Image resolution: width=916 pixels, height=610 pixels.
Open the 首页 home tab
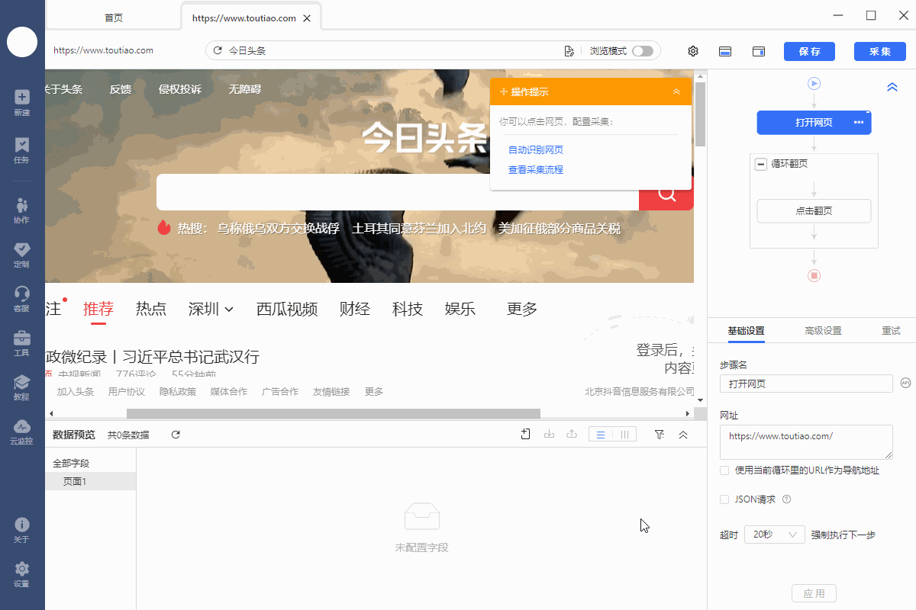pyautogui.click(x=114, y=18)
